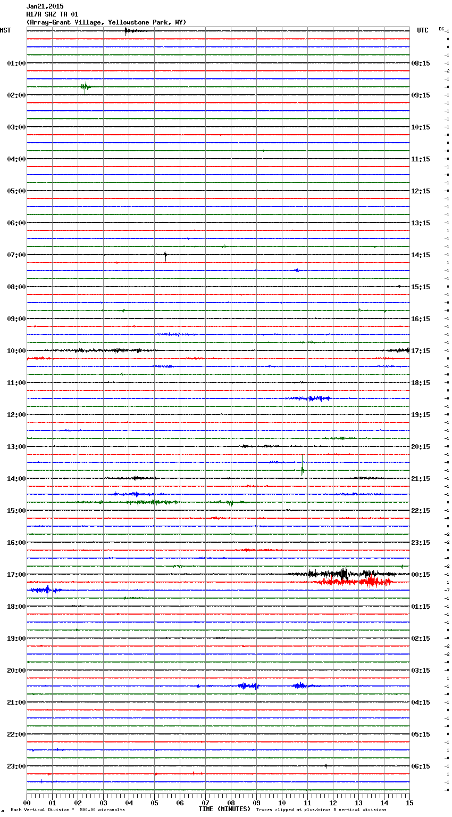The image size is (452, 817).
Task: Click the 19:00 MST hour label
Action: pyautogui.click(x=16, y=639)
